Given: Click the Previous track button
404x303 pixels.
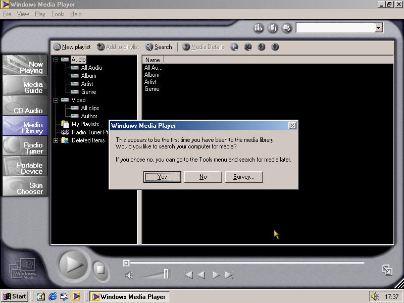Looking at the screenshot, I should point(188,275).
